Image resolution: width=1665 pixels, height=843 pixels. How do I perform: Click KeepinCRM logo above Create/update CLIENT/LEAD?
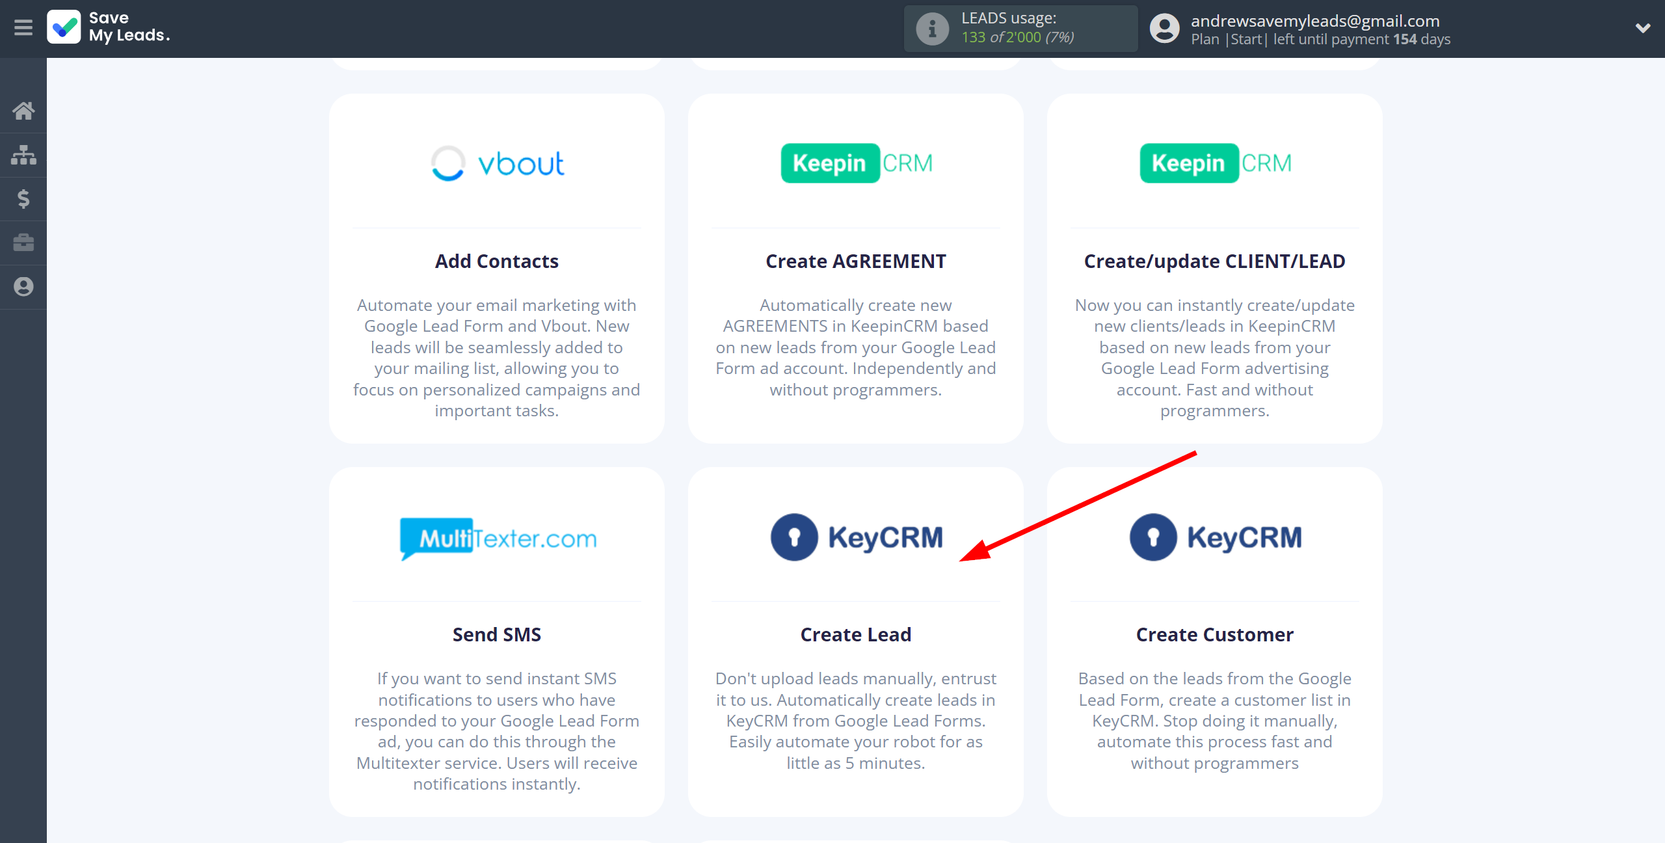click(x=1215, y=163)
